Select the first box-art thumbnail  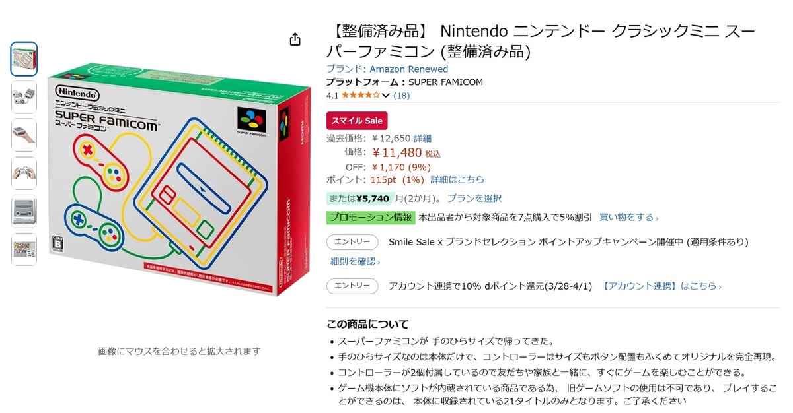24,59
